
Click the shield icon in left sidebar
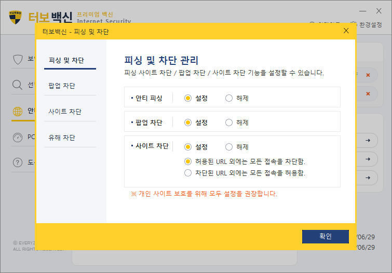coord(18,59)
